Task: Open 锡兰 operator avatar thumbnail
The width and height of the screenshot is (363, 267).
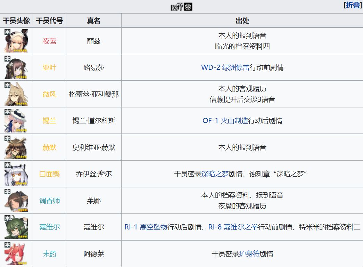Action: click(16, 121)
